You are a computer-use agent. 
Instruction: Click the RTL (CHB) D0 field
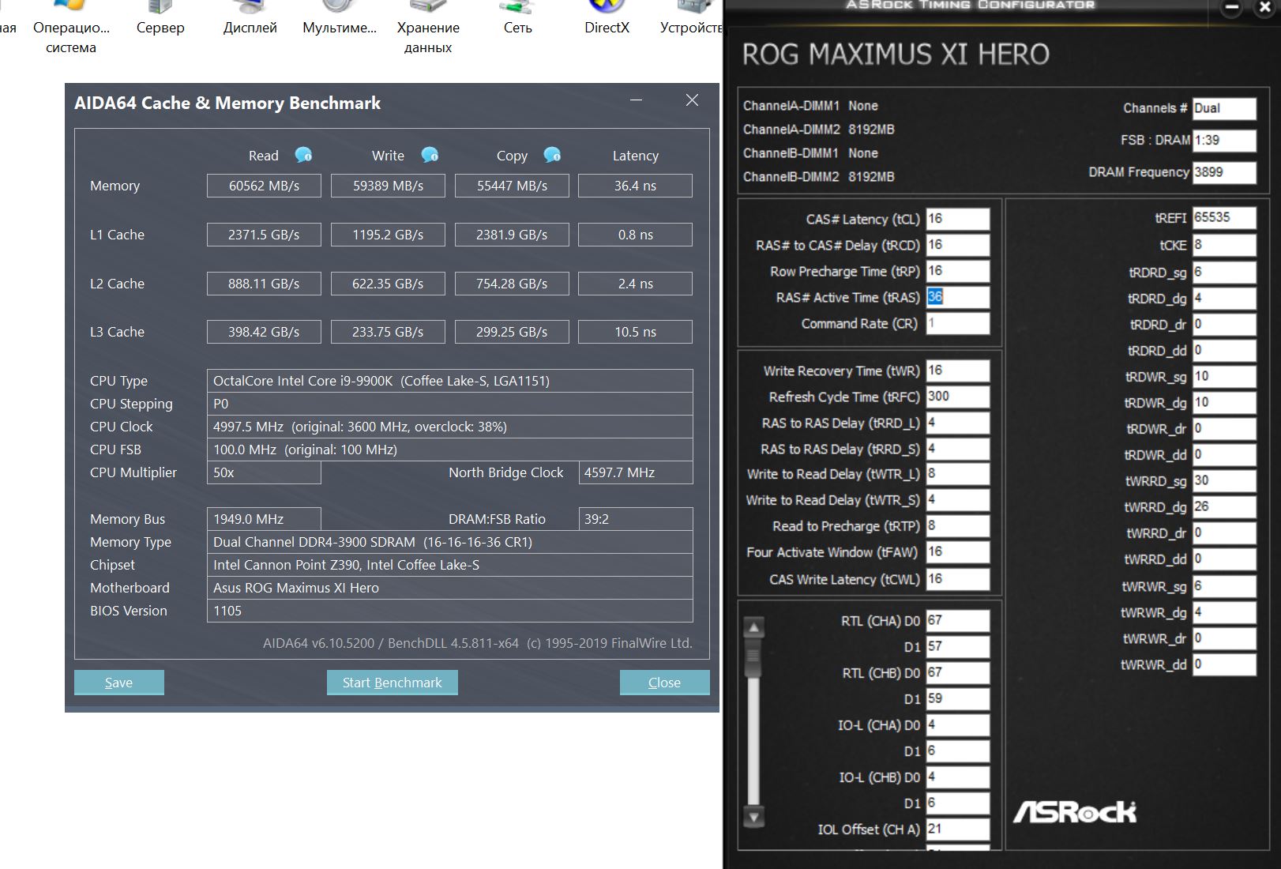pos(958,672)
